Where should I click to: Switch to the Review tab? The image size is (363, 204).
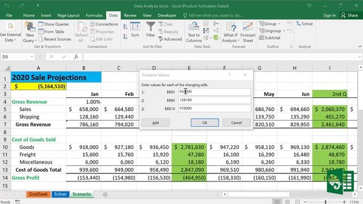pyautogui.click(x=130, y=15)
